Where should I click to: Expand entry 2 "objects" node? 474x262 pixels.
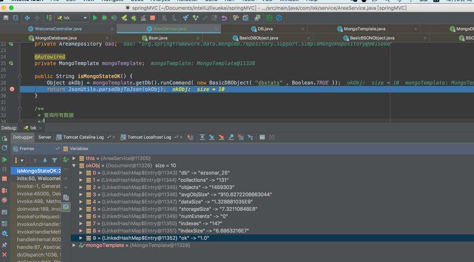point(81,187)
